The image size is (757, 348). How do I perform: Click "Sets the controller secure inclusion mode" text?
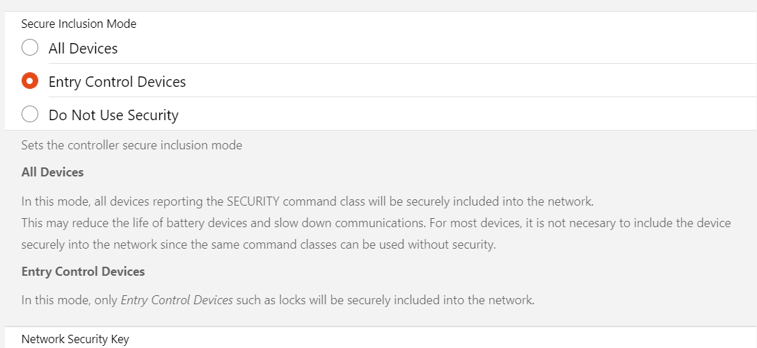132,146
